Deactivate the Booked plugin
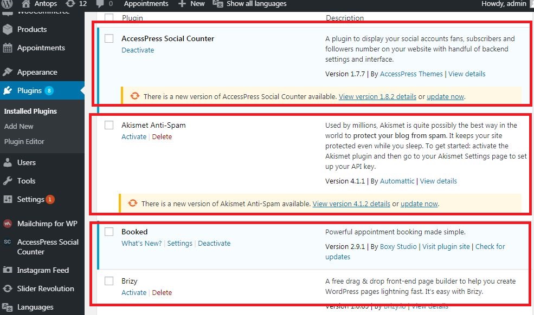The height and width of the screenshot is (315, 534). pos(214,243)
